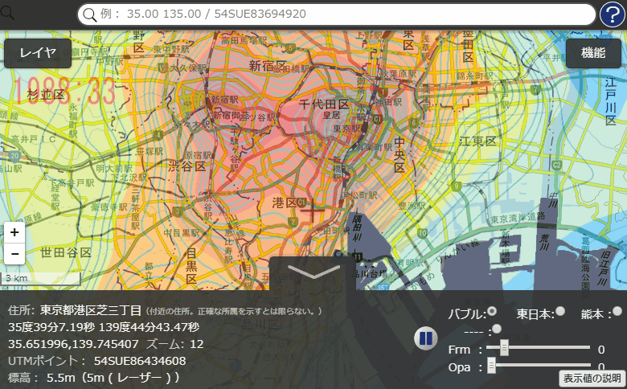Collapse the info panel with chevron
The image size is (627, 389).
[x=313, y=272]
